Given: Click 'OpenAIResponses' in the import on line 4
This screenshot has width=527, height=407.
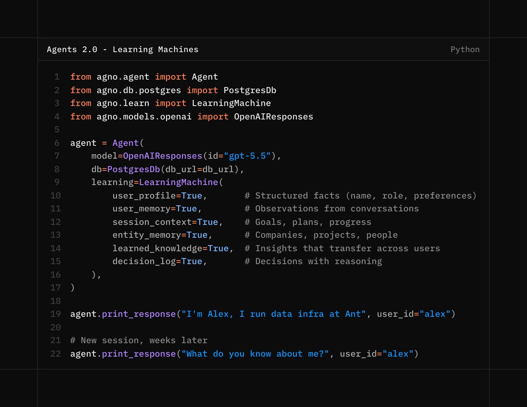Looking at the screenshot, I should click(274, 116).
